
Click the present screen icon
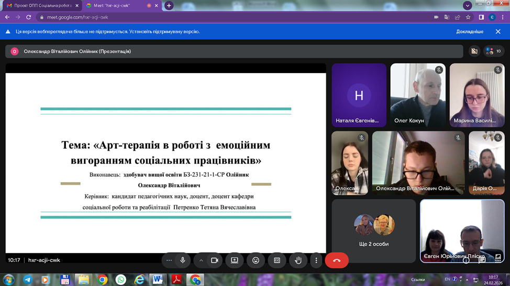(x=235, y=260)
